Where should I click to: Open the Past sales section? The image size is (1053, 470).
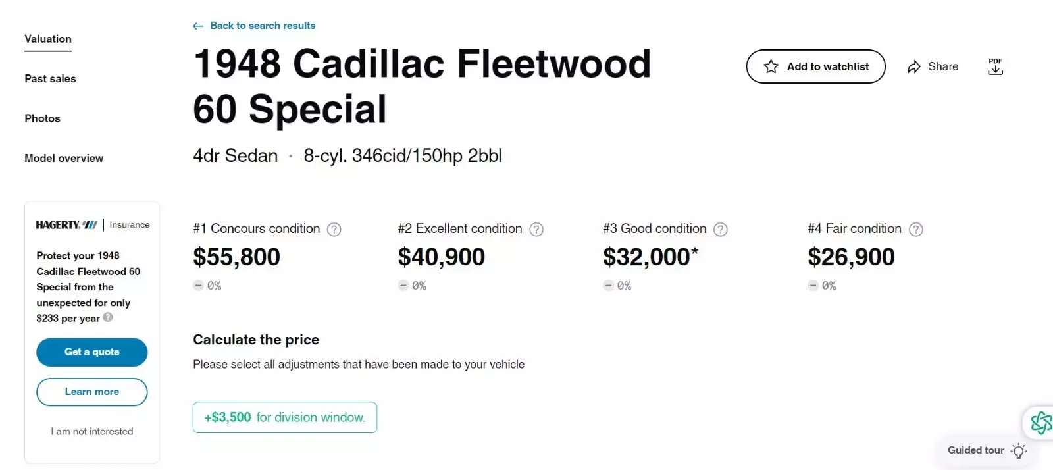pos(49,78)
